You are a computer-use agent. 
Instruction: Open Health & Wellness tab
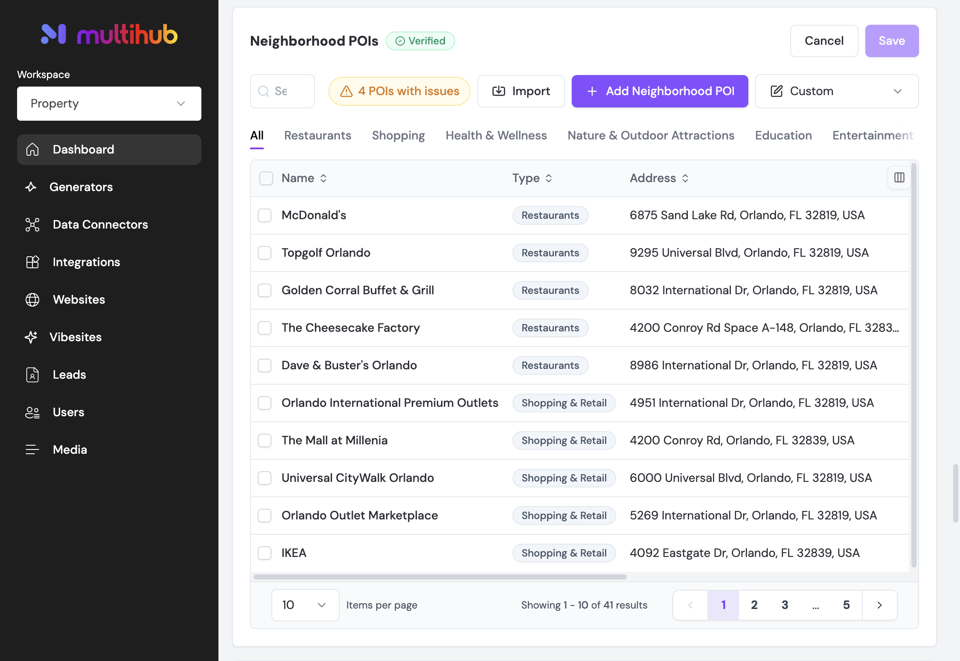pyautogui.click(x=496, y=136)
